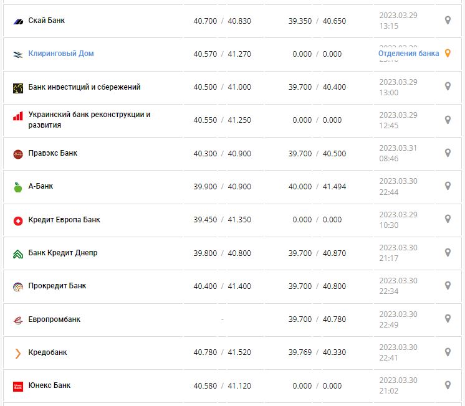Select the Европромбанк bank name
Screen dimensions: 465x406
54,319
